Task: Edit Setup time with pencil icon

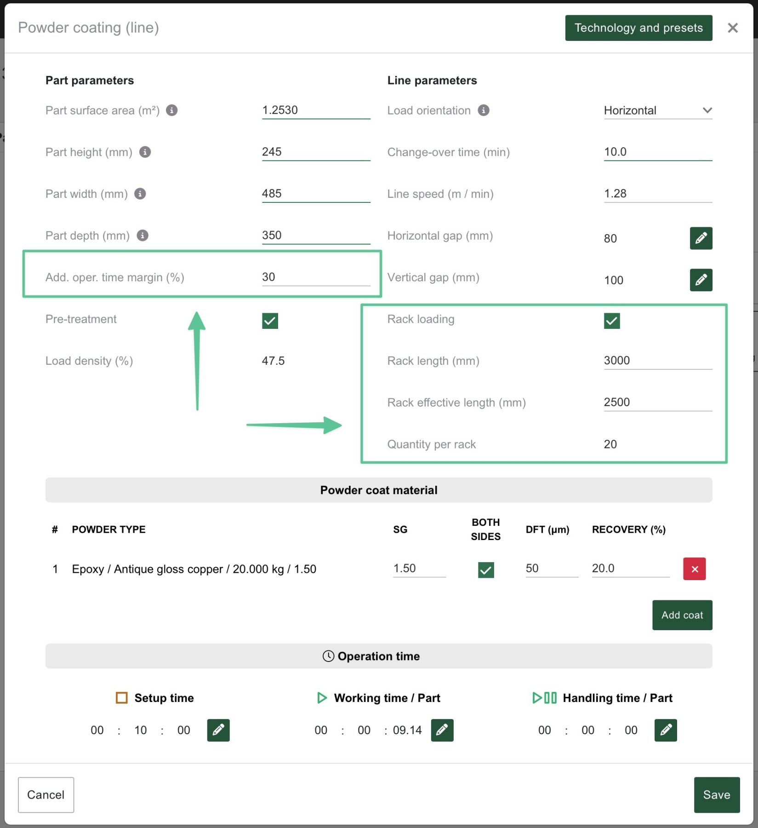Action: coord(218,730)
